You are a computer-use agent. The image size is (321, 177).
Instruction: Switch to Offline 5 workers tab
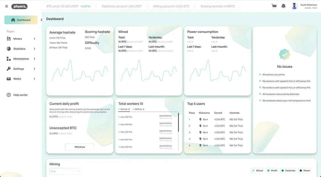[138, 109]
